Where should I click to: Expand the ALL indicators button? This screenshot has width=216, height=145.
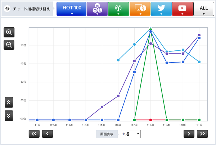pos(204,9)
